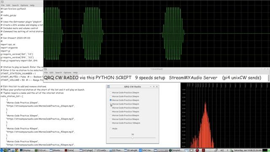270x152 pixels.
Task: Click the red round tray icon
Action: (x=197, y=150)
